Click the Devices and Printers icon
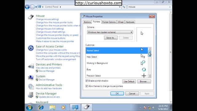Viewport: 197px width, 111px height. pos(31,66)
